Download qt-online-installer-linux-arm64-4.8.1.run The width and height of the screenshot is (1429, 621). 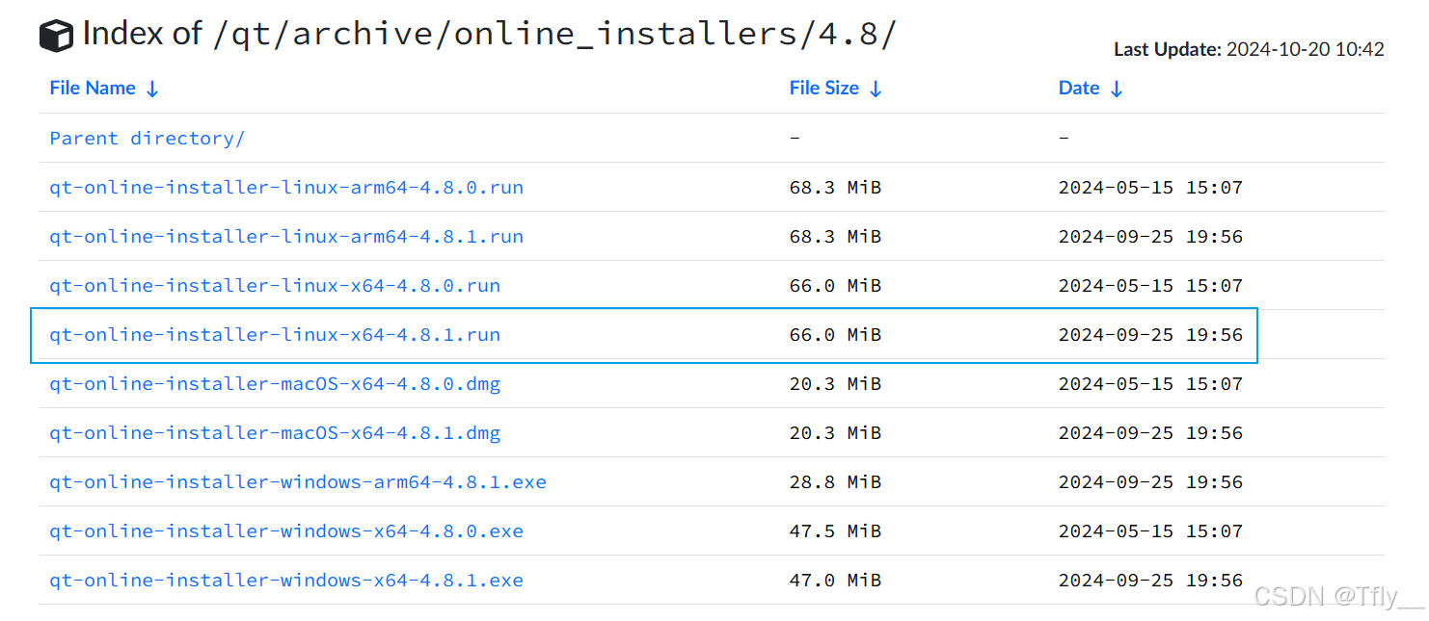[286, 237]
